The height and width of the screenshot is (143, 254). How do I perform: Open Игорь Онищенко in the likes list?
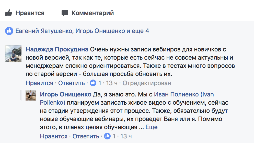click(100, 31)
